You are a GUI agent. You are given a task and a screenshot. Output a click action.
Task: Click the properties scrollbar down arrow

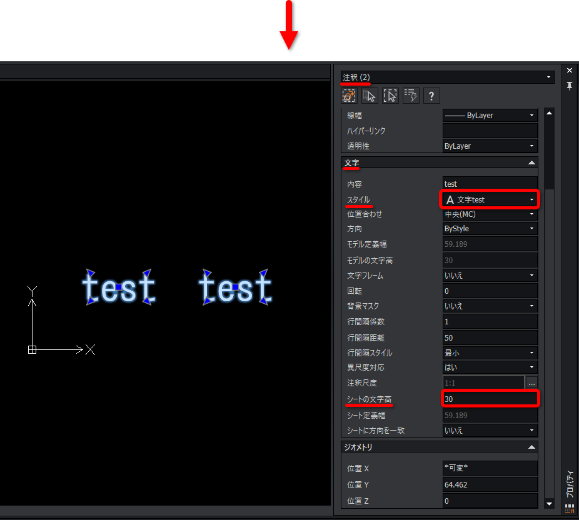tap(549, 503)
